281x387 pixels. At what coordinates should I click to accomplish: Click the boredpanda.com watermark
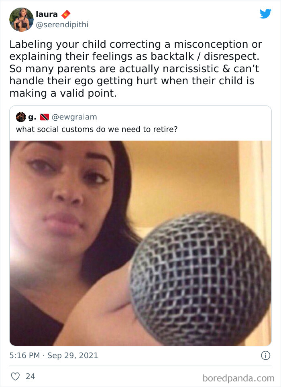(x=238, y=378)
